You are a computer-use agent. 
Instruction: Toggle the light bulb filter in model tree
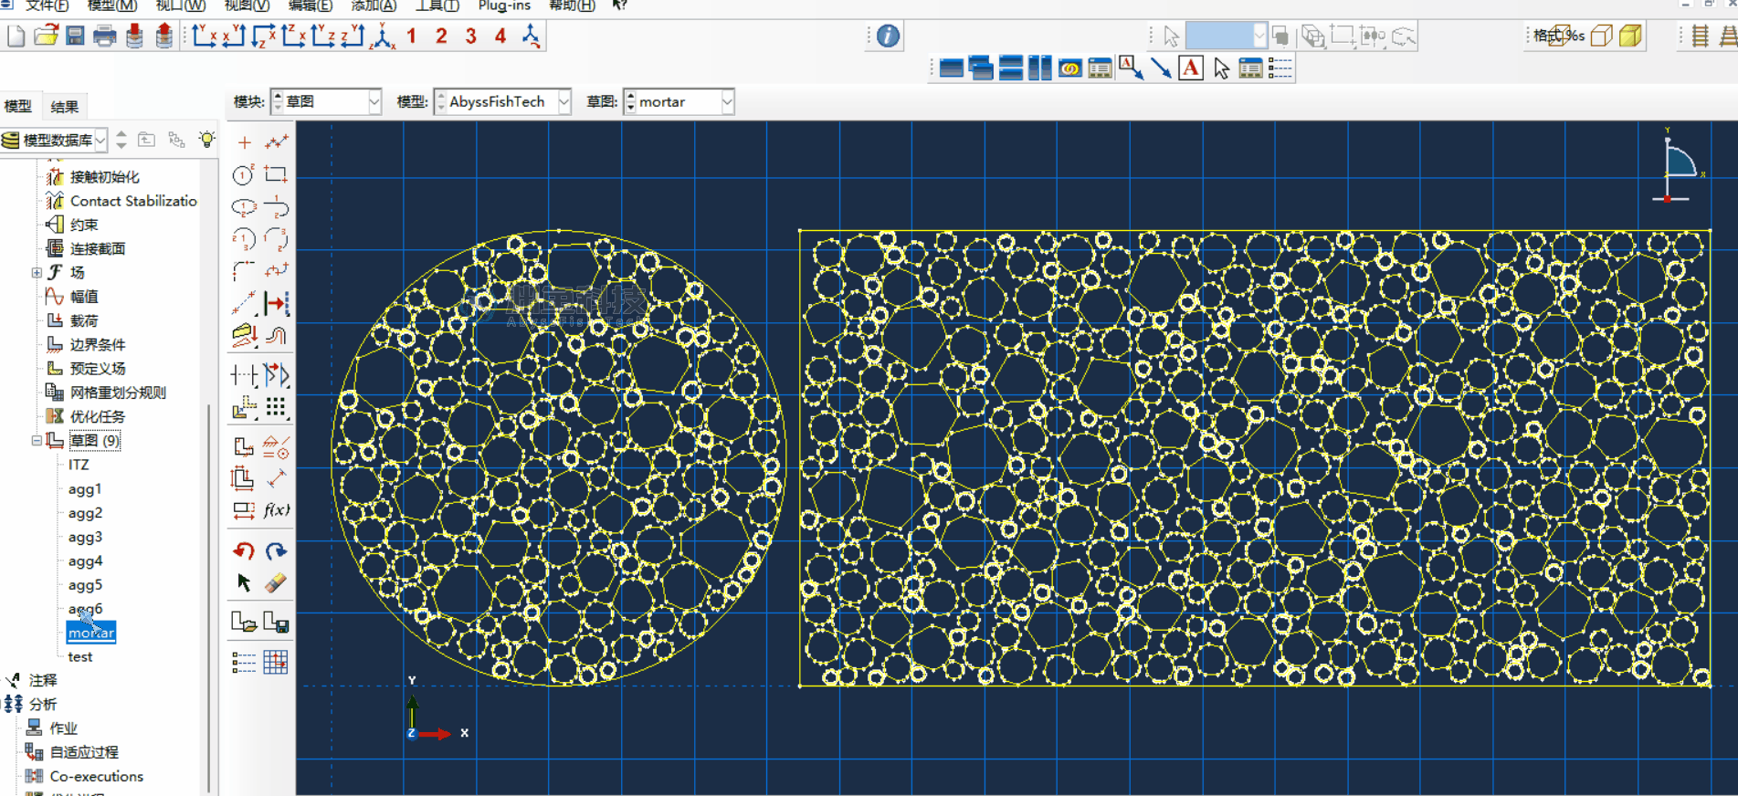click(x=207, y=140)
